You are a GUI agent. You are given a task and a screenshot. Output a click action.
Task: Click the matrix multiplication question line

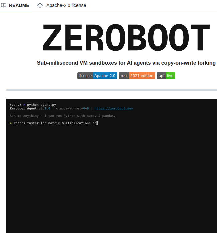(54, 123)
